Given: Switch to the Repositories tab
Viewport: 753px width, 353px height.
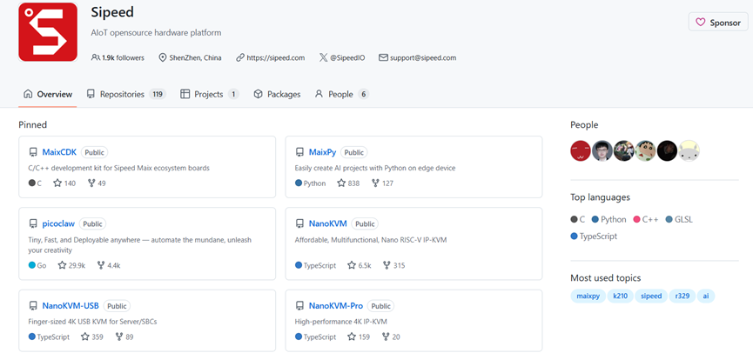Looking at the screenshot, I should 126,95.
